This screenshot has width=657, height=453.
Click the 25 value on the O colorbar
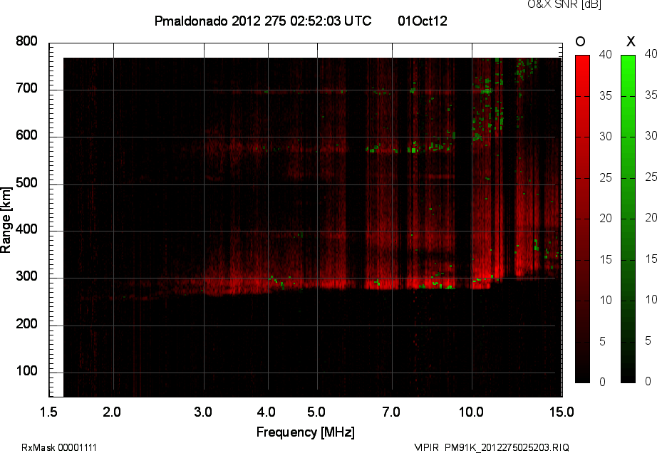(606, 178)
